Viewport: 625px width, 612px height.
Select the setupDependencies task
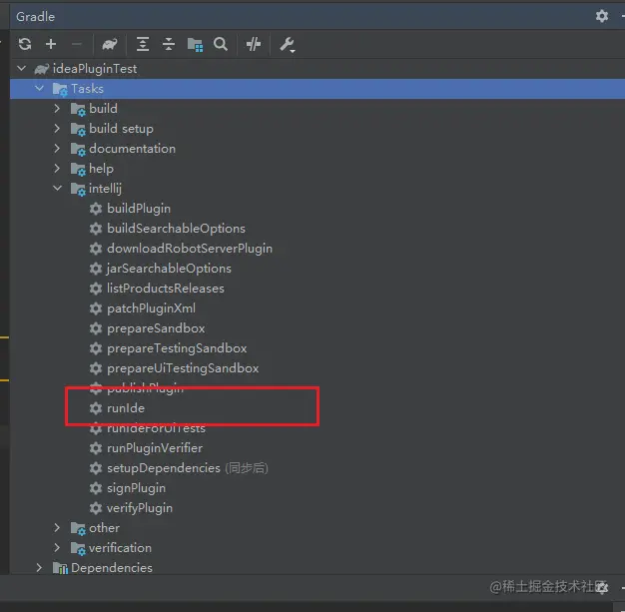[164, 468]
